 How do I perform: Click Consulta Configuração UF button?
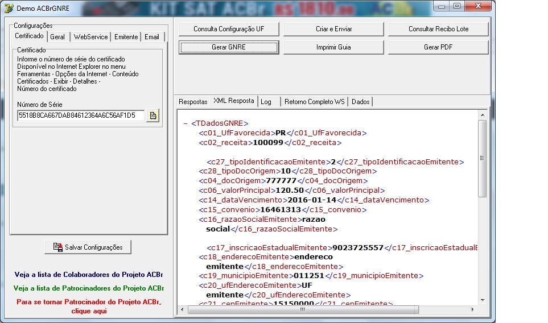[x=229, y=29]
